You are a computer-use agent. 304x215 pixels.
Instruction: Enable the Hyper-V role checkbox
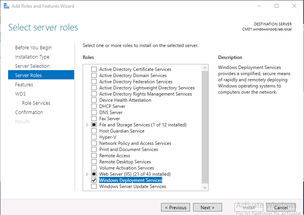tap(94, 137)
